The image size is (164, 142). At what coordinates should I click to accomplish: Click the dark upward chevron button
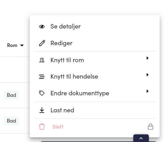[x=141, y=138]
